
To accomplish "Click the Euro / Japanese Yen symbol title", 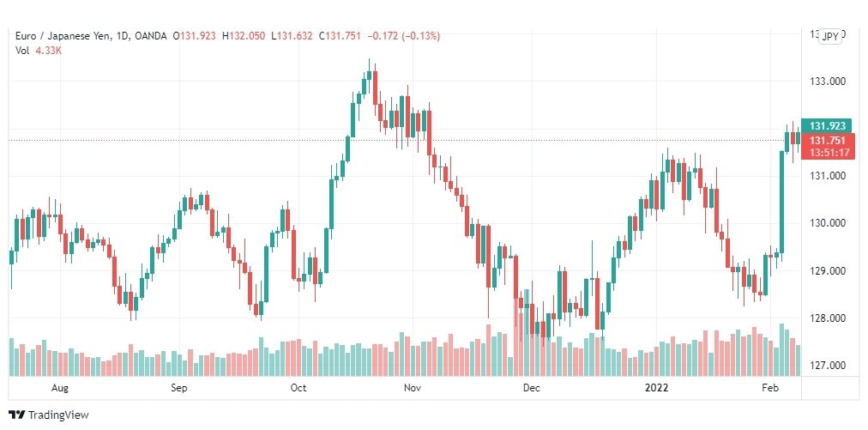I will [x=63, y=36].
